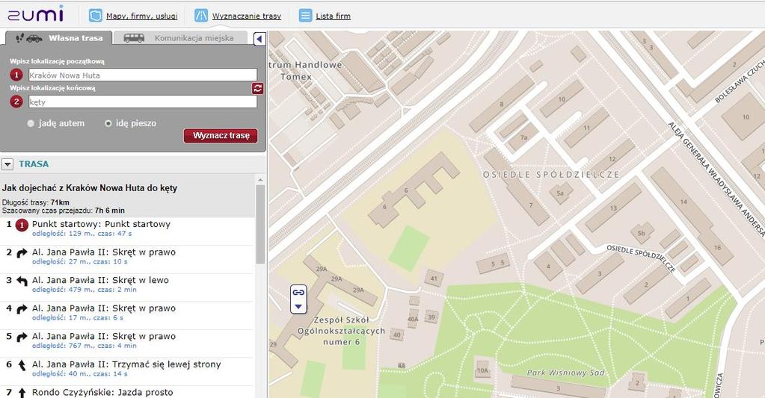This screenshot has width=765, height=398.
Task: Collapse the side panel with the left arrow
Action: click(x=259, y=39)
